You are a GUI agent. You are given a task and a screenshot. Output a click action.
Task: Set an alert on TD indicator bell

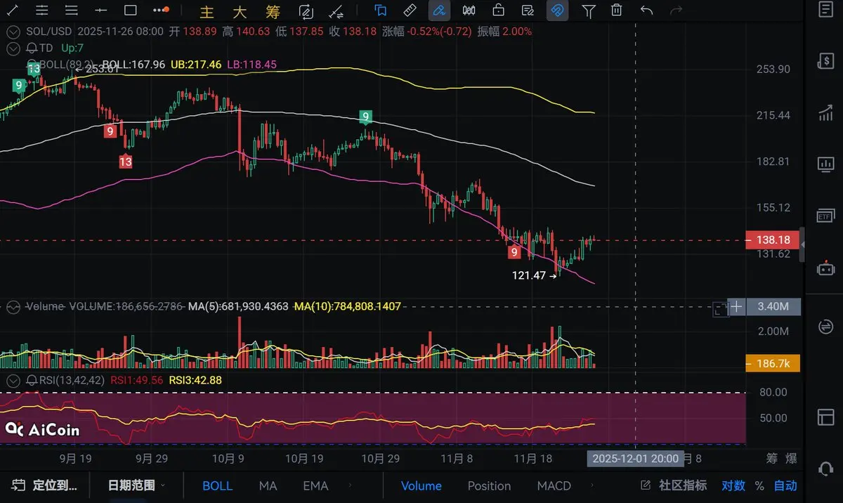coord(32,48)
